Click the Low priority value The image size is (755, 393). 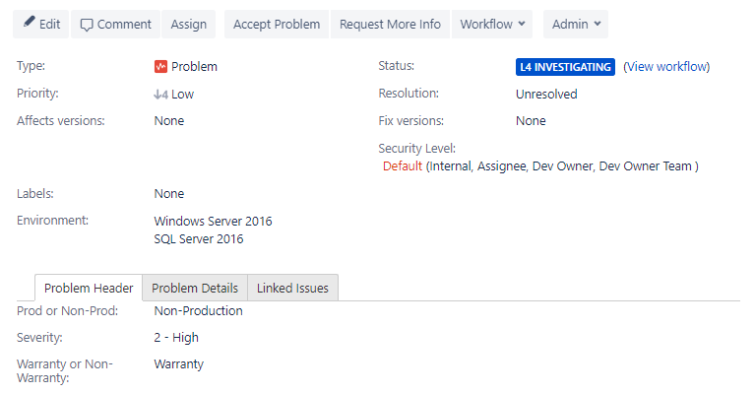pyautogui.click(x=183, y=95)
